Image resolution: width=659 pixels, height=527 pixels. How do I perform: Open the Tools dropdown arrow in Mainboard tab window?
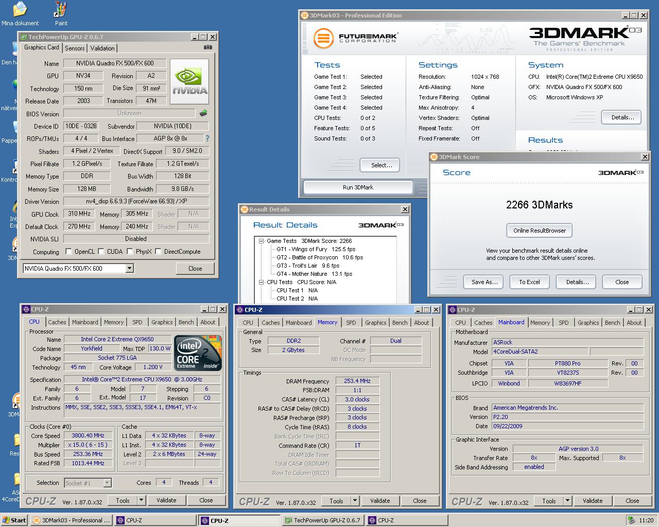click(567, 501)
